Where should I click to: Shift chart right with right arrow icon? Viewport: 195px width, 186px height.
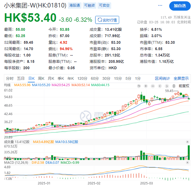[167, 86]
